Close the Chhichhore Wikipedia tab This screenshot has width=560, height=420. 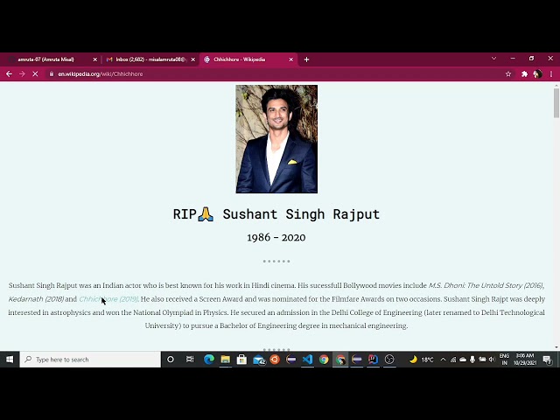point(291,59)
